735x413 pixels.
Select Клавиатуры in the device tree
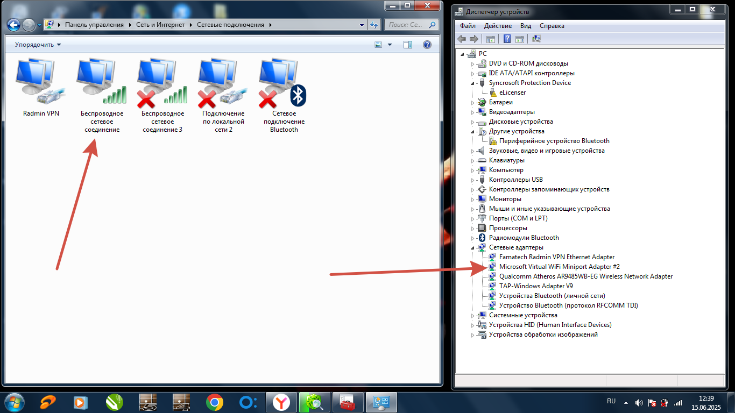[506, 160]
